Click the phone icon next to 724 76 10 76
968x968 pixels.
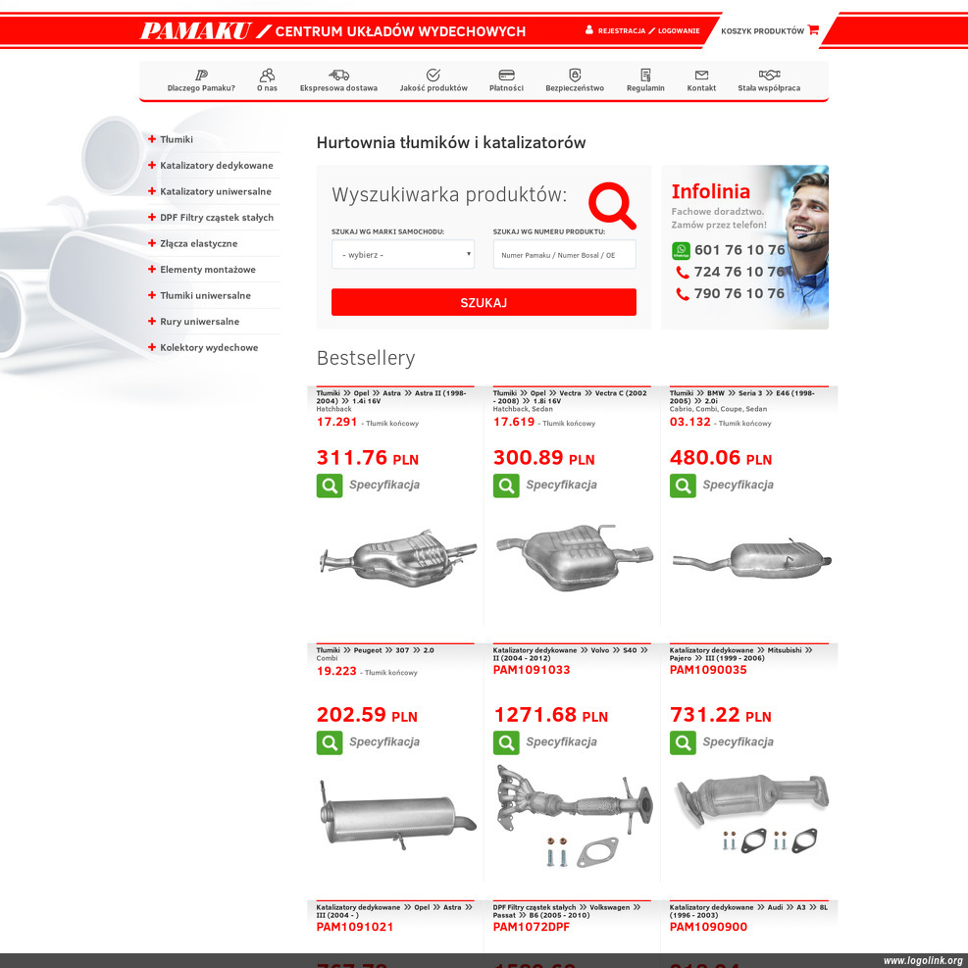pos(683,273)
